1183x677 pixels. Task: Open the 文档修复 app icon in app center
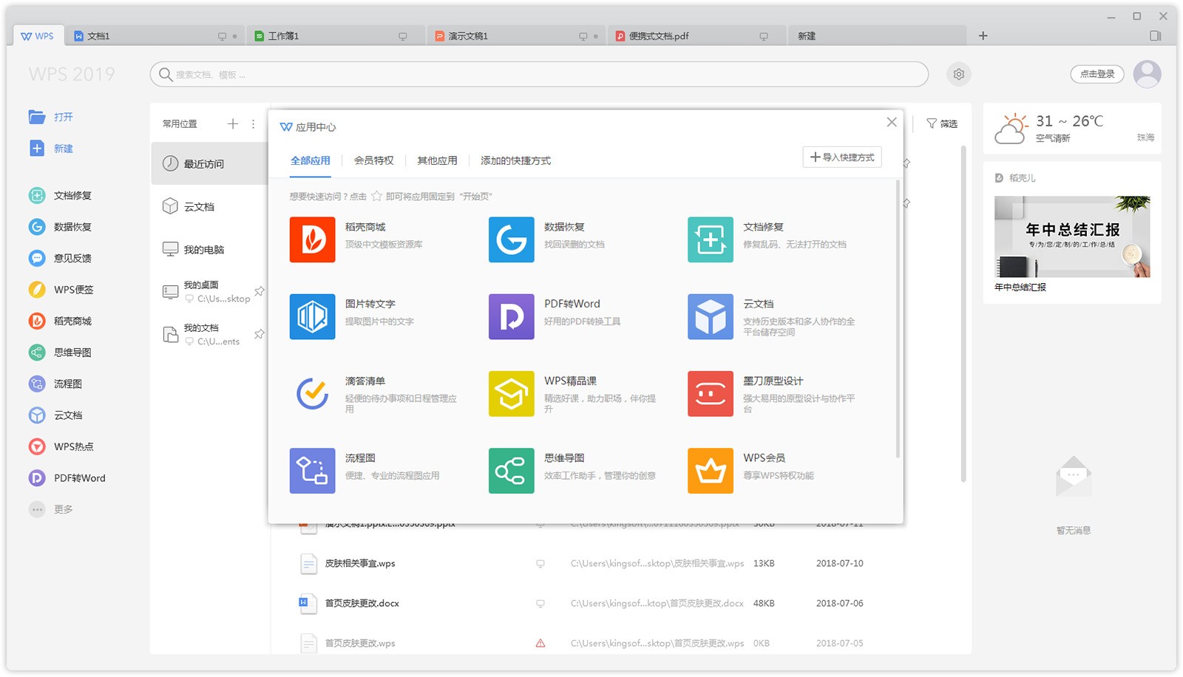click(x=710, y=239)
